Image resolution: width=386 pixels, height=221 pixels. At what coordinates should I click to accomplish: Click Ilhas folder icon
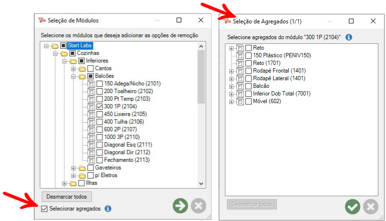point(73,183)
